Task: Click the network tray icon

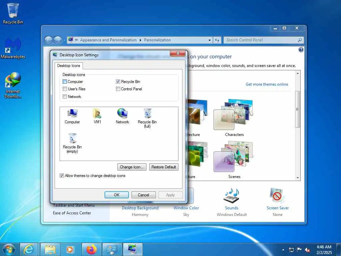Action: [x=291, y=250]
